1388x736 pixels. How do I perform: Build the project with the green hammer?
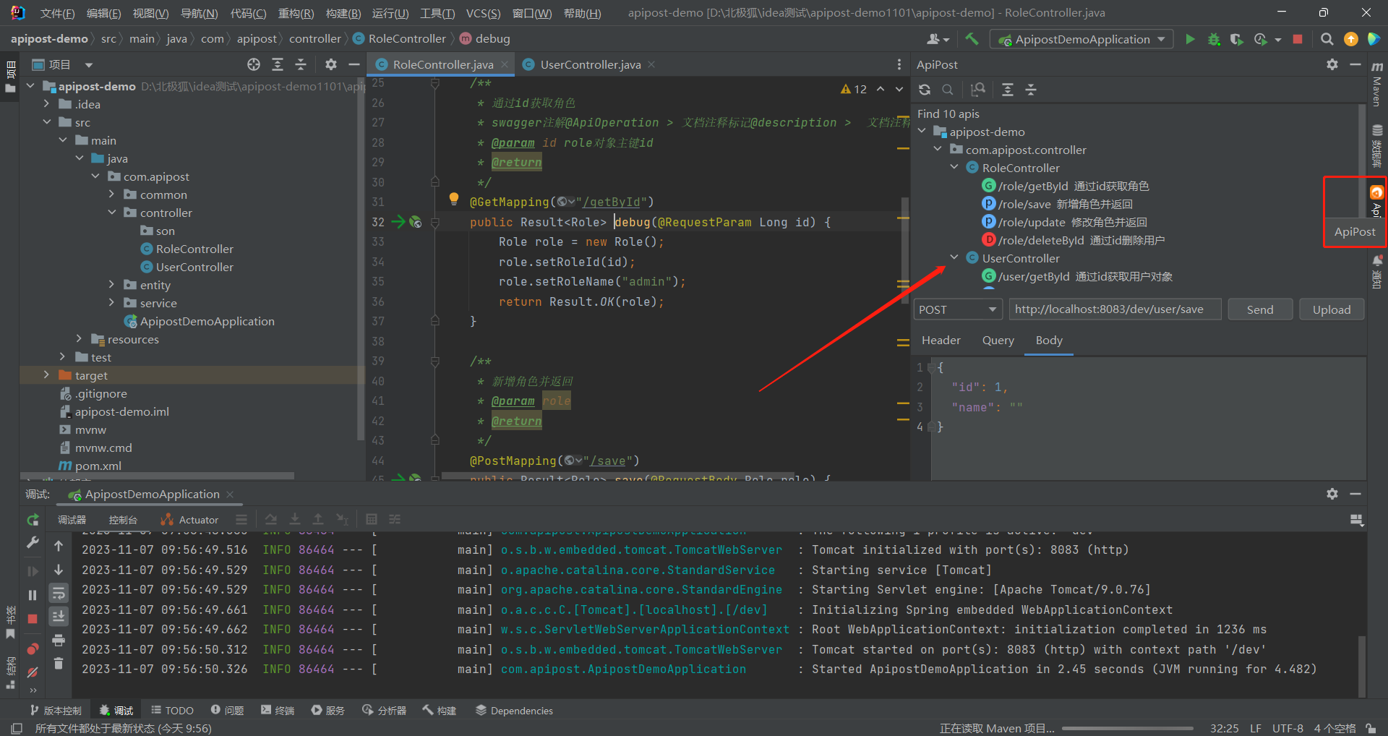click(x=972, y=39)
